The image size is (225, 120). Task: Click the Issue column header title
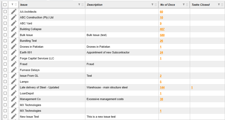tap(24, 5)
